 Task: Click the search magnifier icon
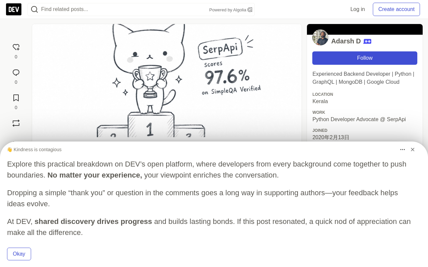(34, 9)
